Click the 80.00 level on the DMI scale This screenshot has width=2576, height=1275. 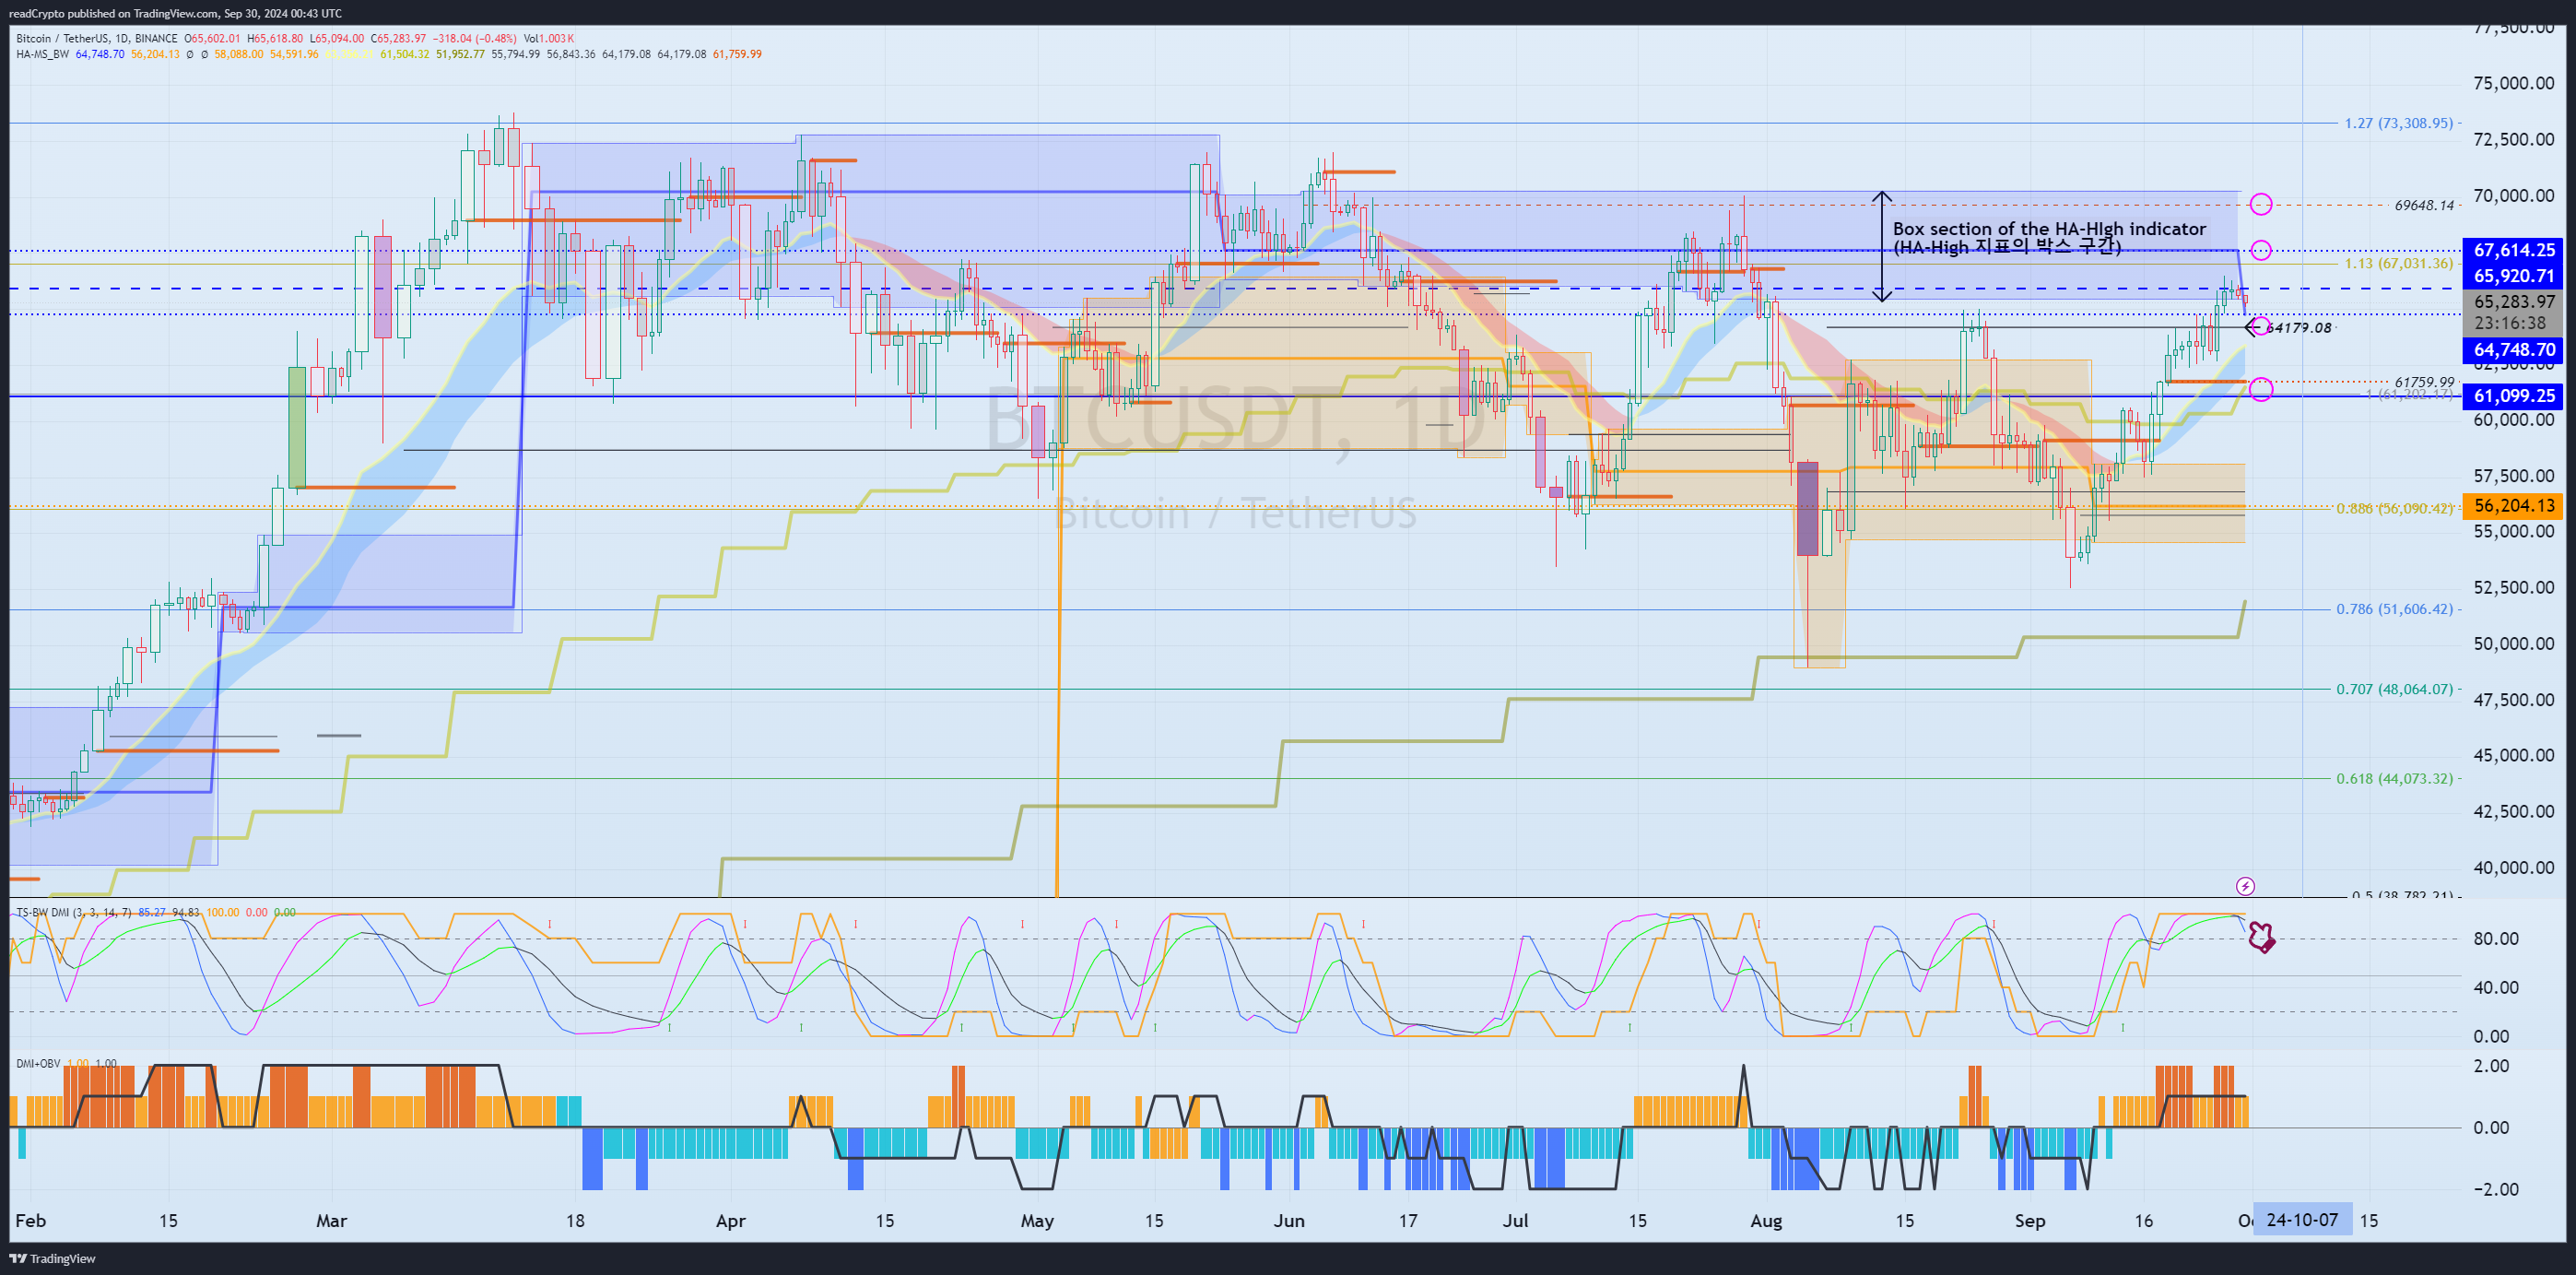(2495, 938)
